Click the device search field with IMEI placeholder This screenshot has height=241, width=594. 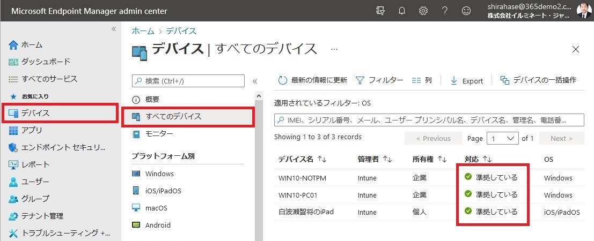[x=429, y=120]
